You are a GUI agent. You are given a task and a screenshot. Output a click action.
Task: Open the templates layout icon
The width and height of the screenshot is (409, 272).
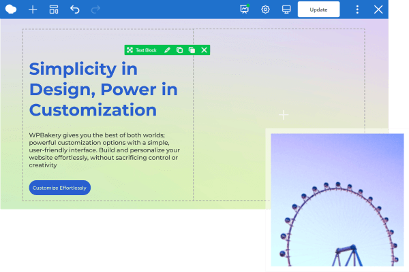[x=54, y=10]
